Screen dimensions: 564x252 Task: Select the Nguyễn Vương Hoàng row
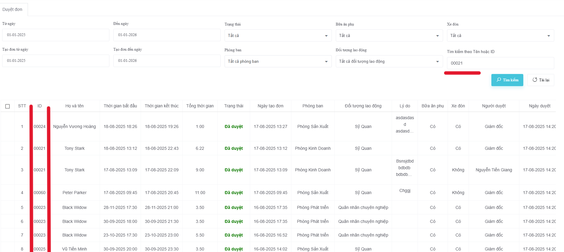tap(74, 126)
